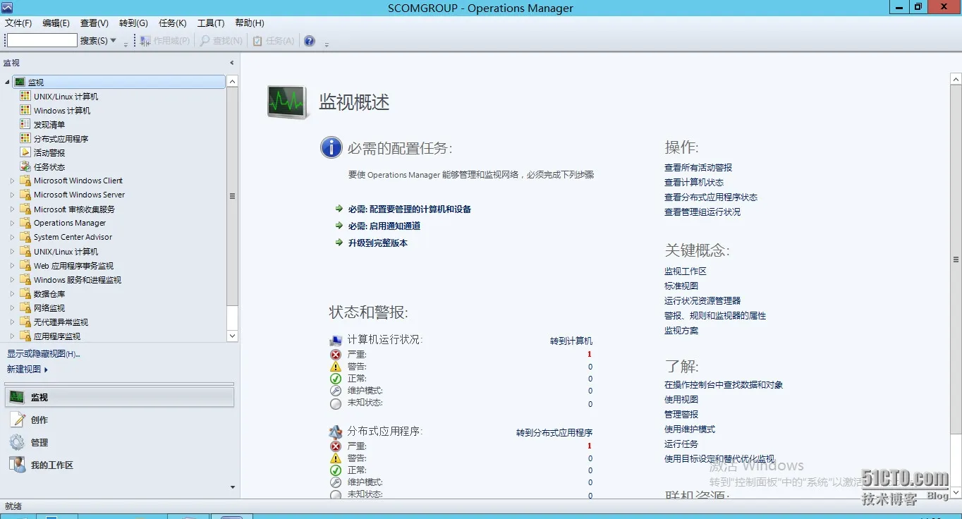Click the 计算机运行状况 computer icon
This screenshot has height=519, width=962.
point(336,341)
